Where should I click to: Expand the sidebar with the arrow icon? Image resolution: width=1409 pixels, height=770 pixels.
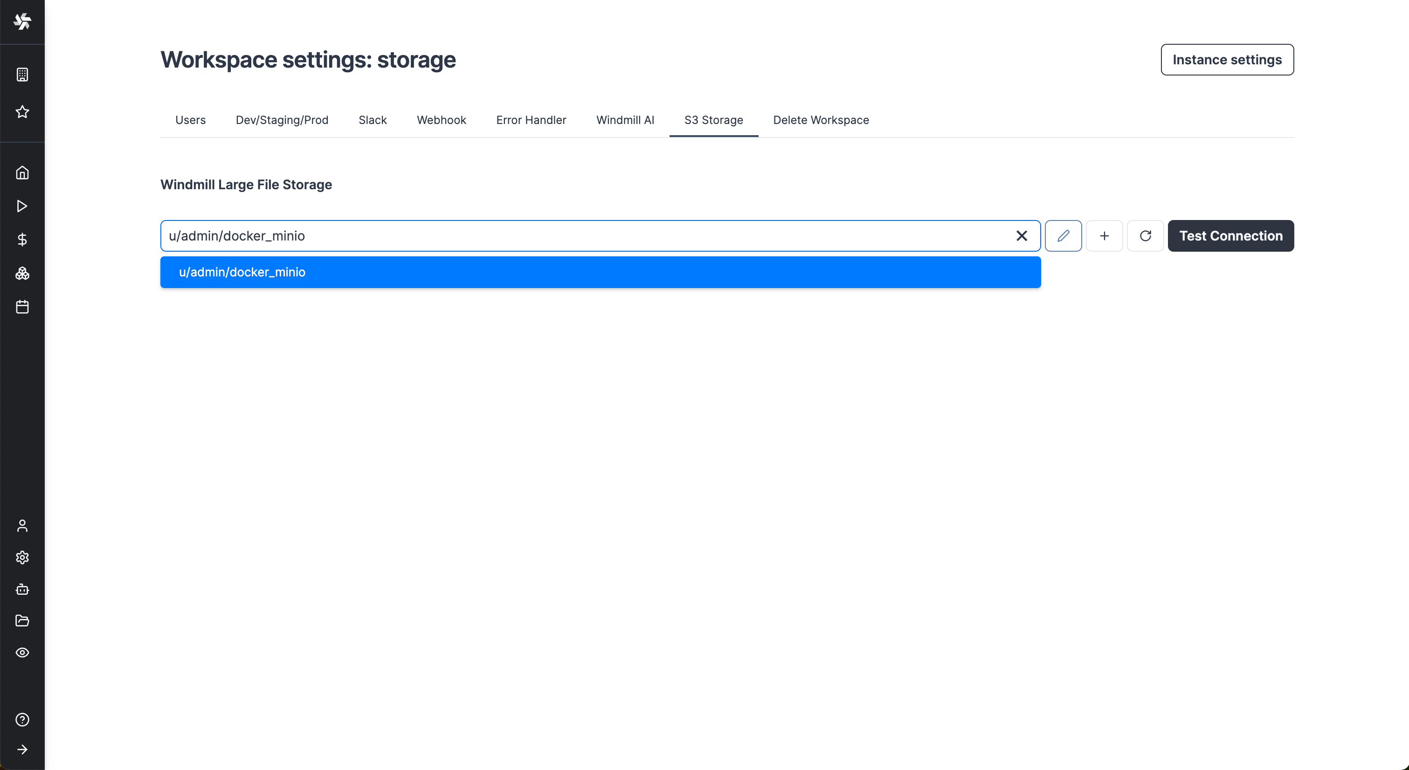coord(22,749)
